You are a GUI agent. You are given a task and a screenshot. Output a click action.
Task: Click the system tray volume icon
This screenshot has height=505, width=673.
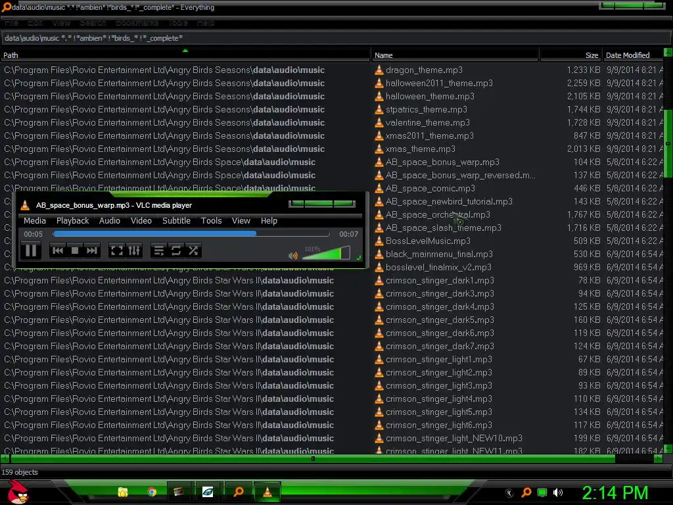(x=558, y=493)
